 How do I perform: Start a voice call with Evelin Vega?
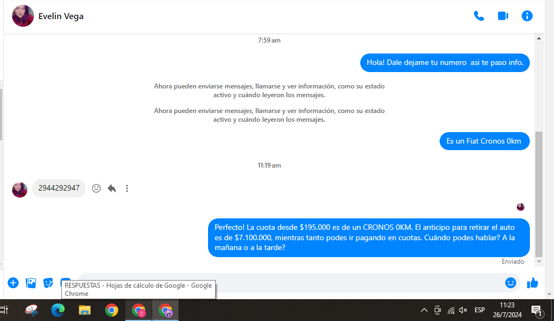coord(479,16)
